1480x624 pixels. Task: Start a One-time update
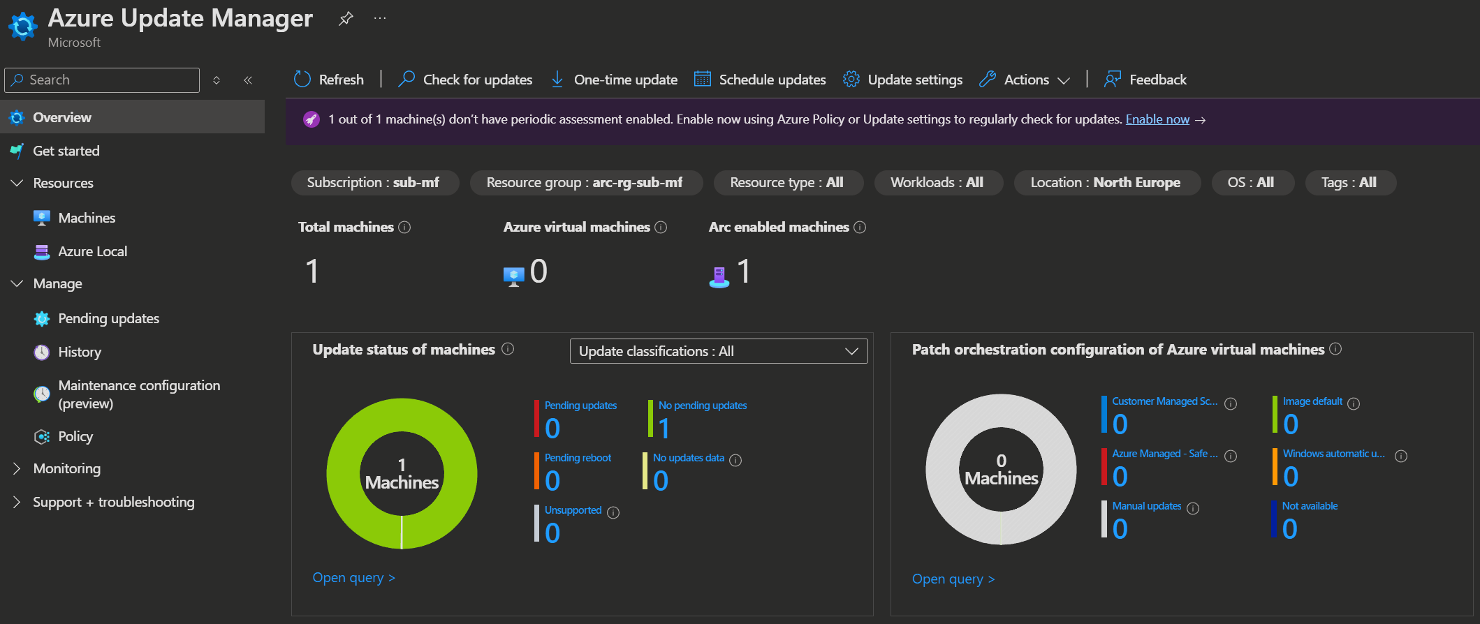click(614, 80)
